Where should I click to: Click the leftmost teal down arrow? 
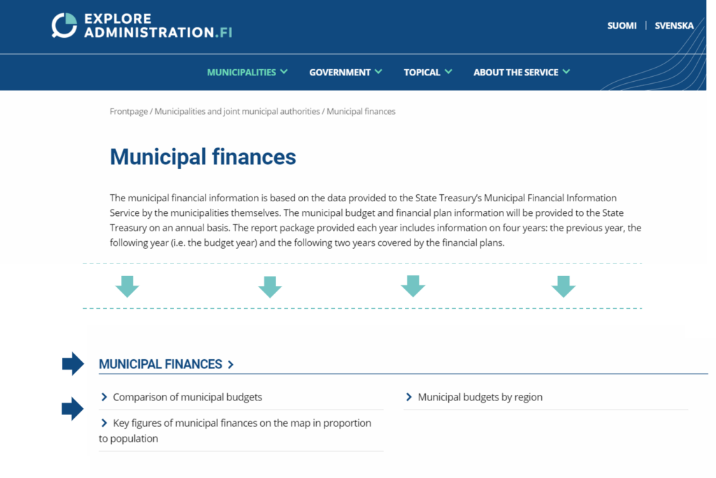point(127,287)
